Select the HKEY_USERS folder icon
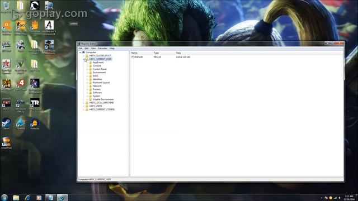The image size is (358, 201). tap(87, 106)
